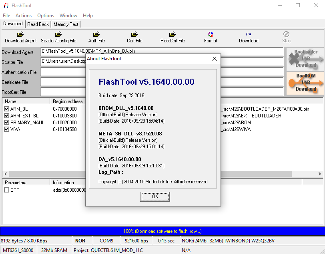Select the BootROM USB Download image button
This screenshot has height=254, width=325.
305,83
